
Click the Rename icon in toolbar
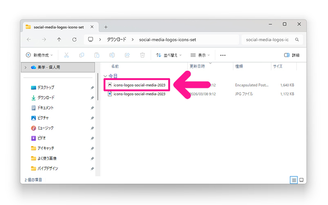tap(112, 55)
